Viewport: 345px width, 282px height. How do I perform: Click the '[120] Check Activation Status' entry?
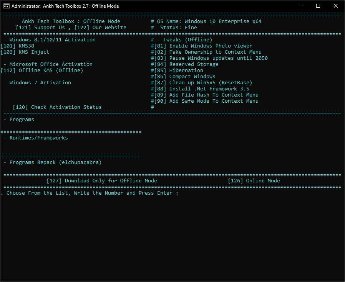tap(57, 107)
